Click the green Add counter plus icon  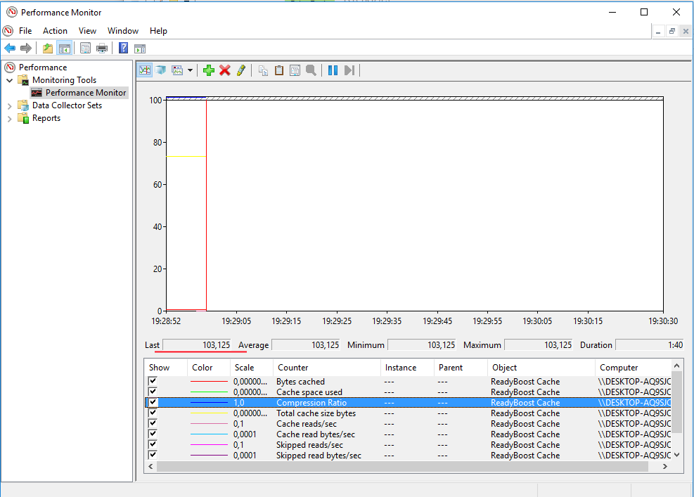208,70
